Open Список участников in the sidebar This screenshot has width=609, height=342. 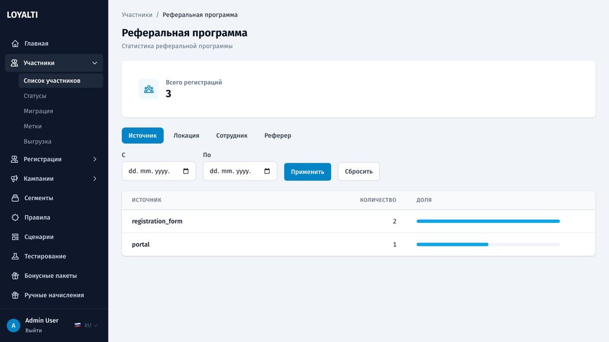pyautogui.click(x=61, y=80)
